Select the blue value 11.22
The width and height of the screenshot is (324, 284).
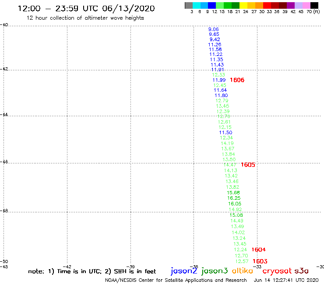click(x=216, y=55)
